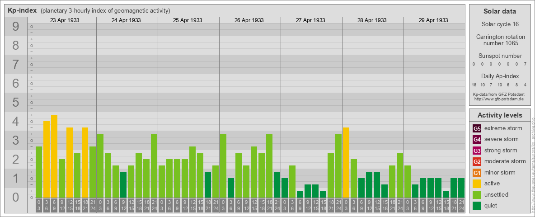Select the 23 Apr 1933 date header
The width and height of the screenshot is (535, 217).
tap(65, 20)
